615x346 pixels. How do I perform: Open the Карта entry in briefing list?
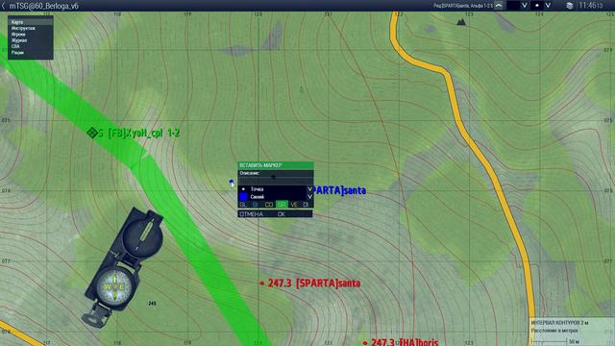click(x=30, y=22)
